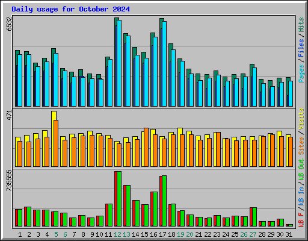Click the 471 axis value label
The height and width of the screenshot is (241, 308).
(9, 115)
